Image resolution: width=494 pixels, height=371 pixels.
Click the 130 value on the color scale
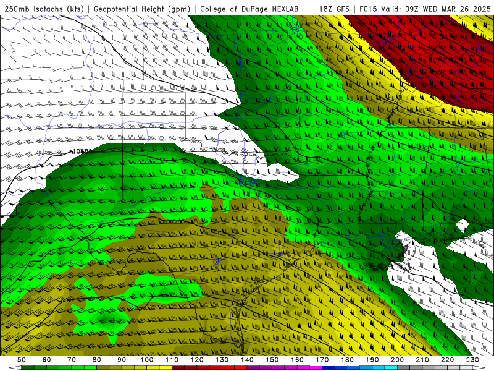pos(222,360)
